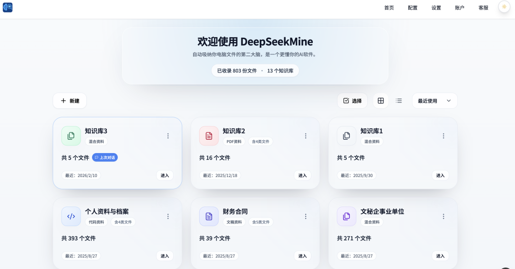Click the 财务合同 document icon
This screenshot has height=269, width=515.
pos(209,217)
